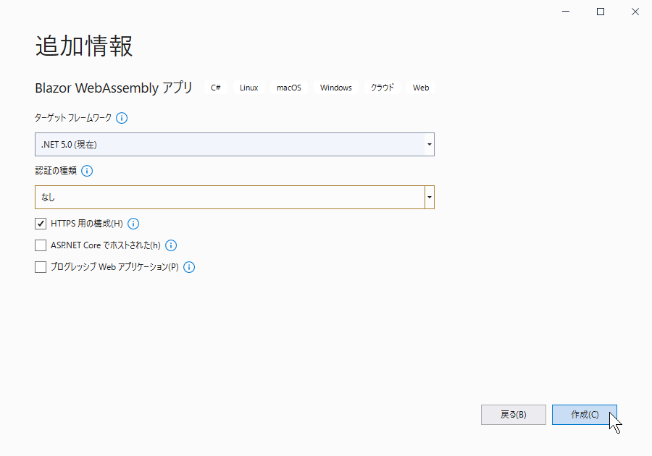Uncheck HTTPS 用の構成 checkbox
The image size is (652, 456).
click(x=41, y=224)
